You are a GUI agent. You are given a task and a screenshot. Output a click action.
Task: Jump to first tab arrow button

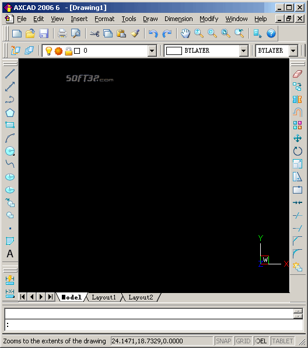click(x=23, y=297)
